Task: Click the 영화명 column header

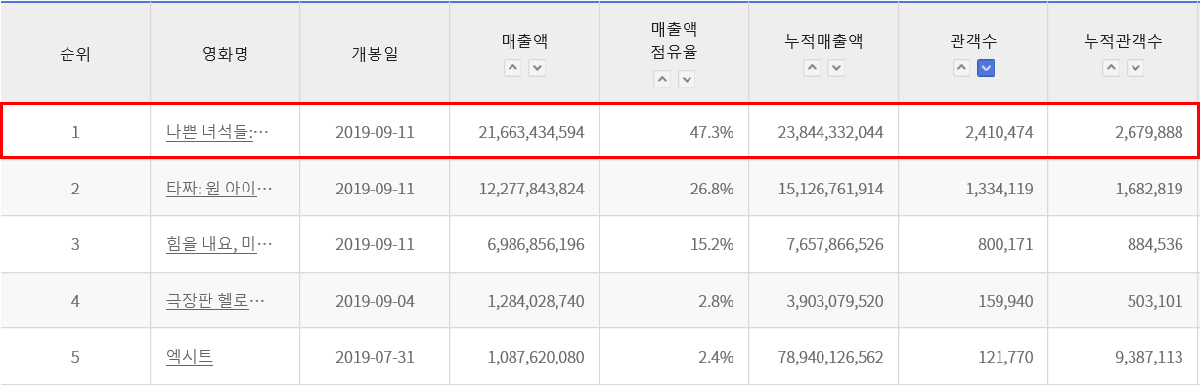Action: coord(225,53)
